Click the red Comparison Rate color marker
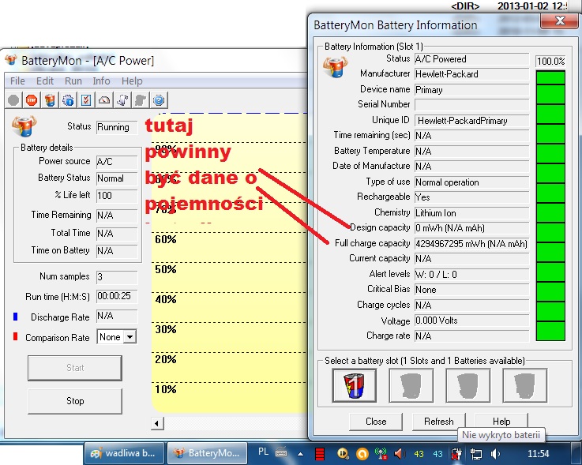The image size is (582, 465). coord(15,336)
